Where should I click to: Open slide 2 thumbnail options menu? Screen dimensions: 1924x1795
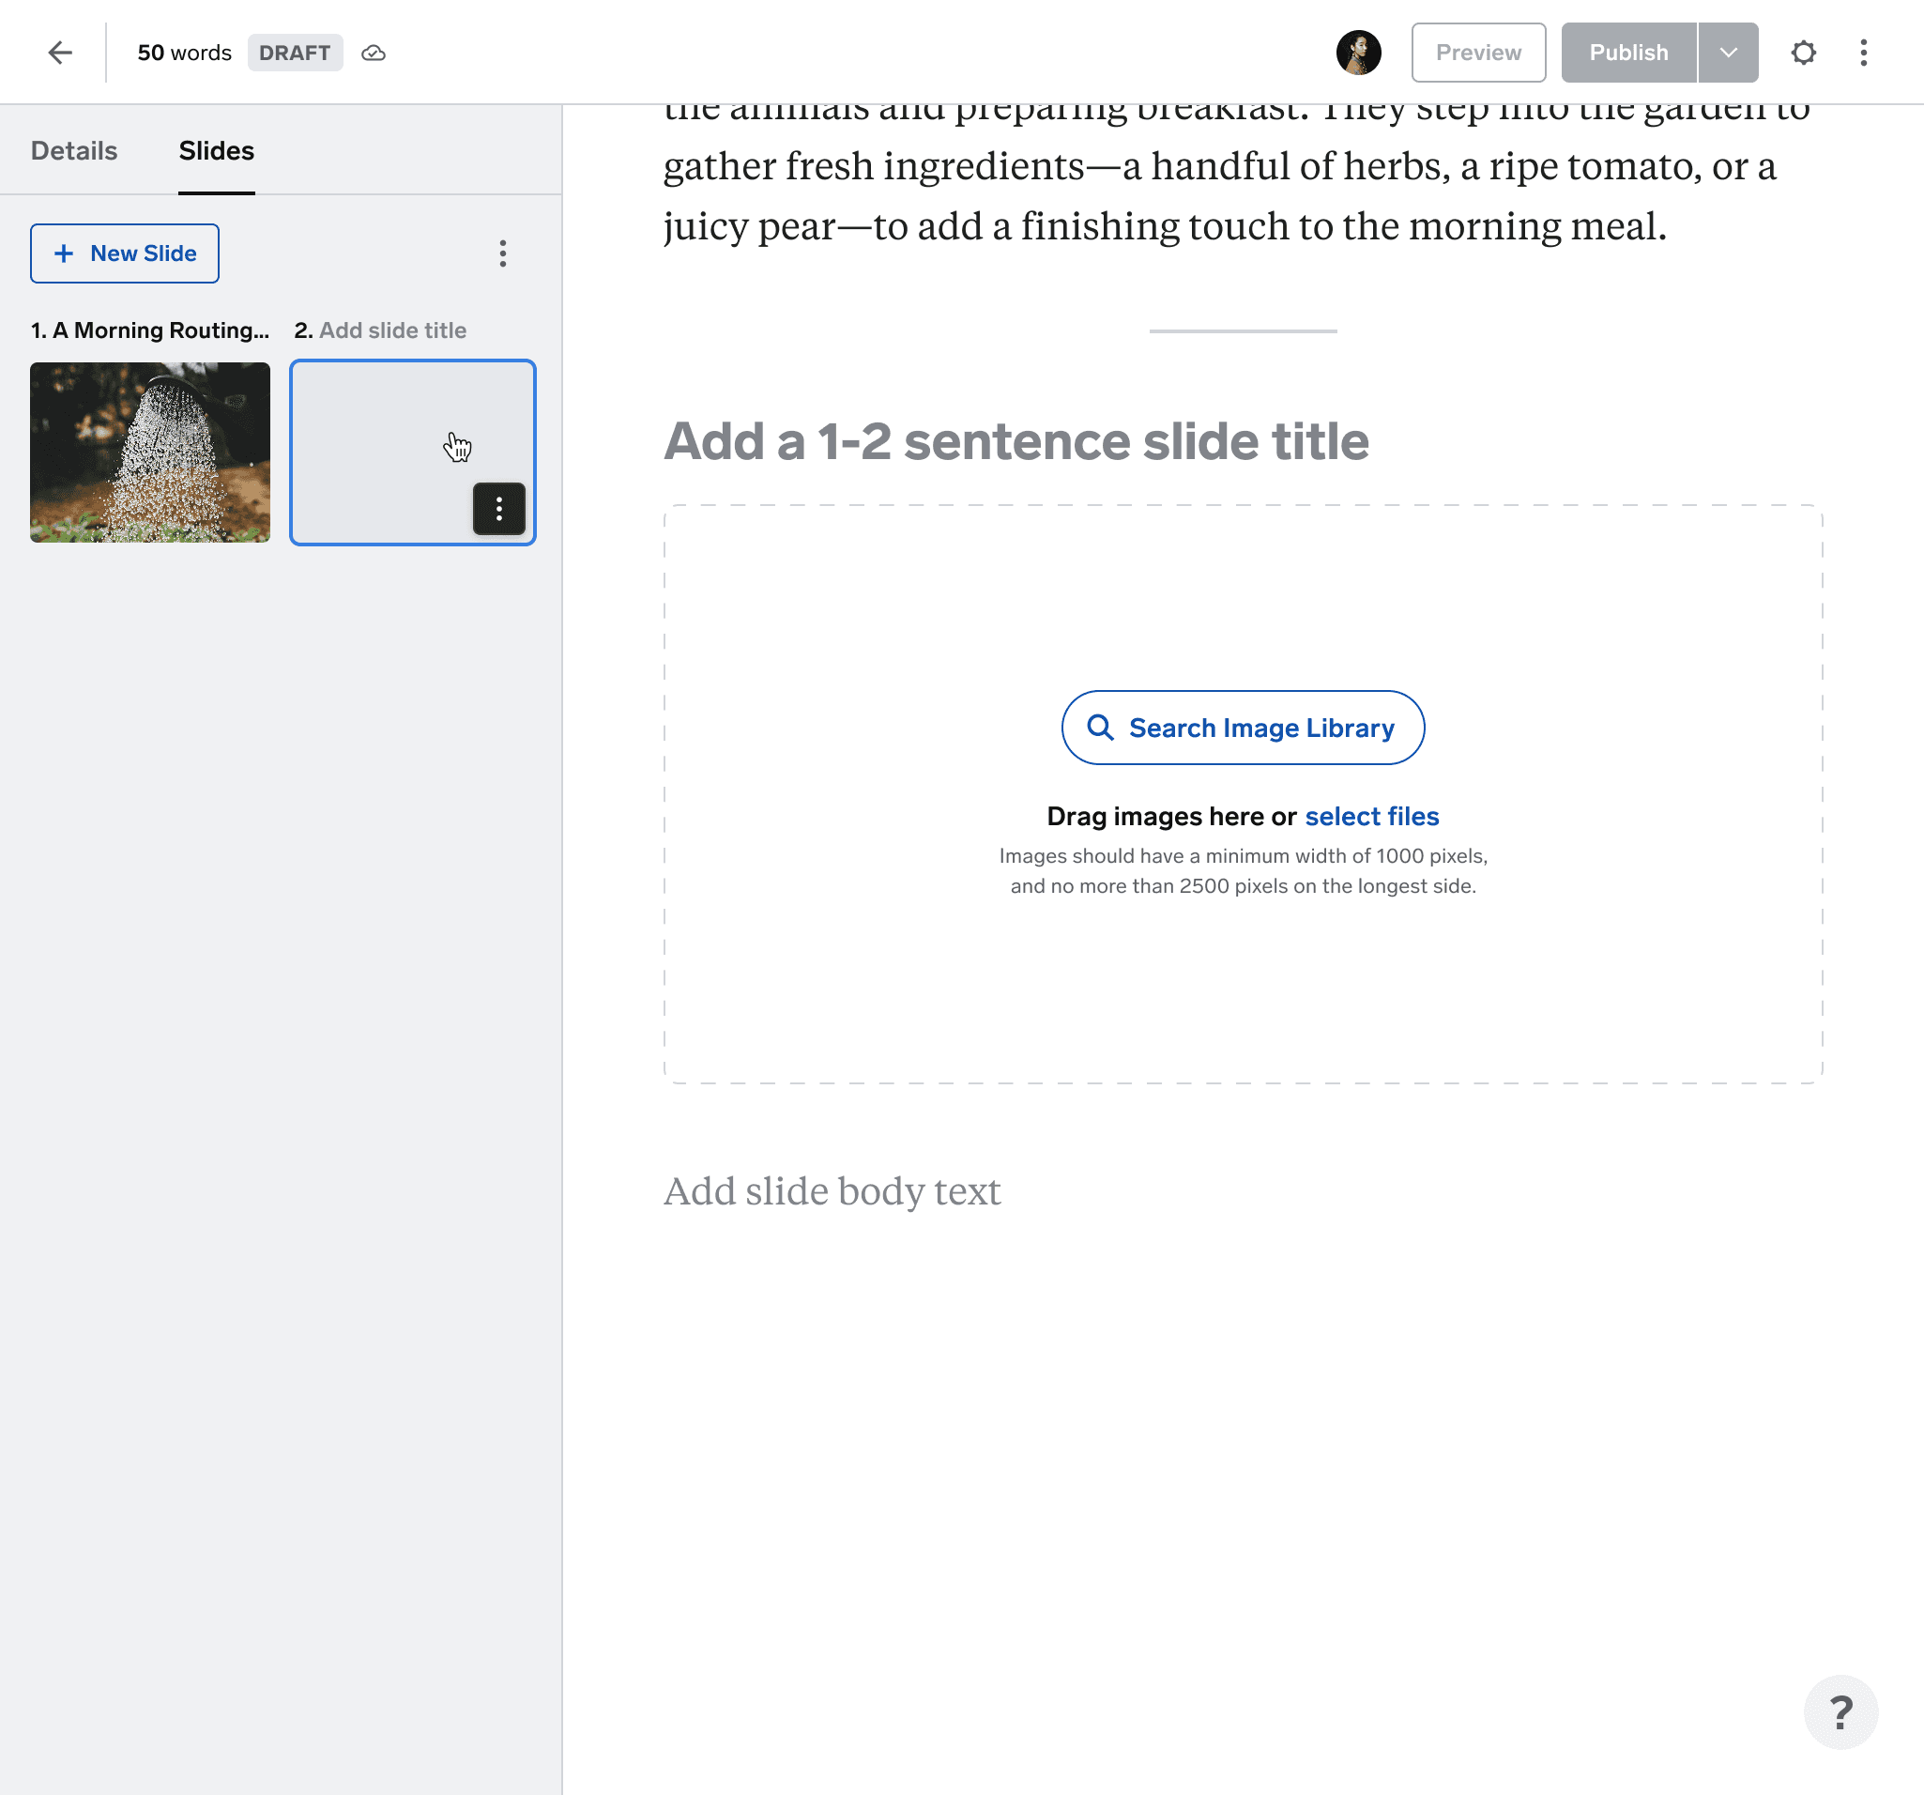point(498,508)
